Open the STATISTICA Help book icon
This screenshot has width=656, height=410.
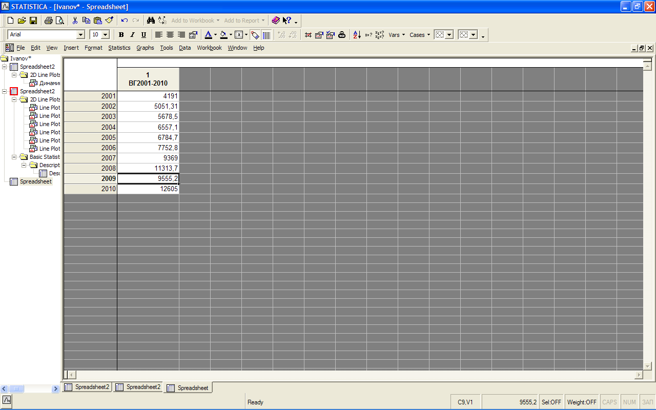[276, 20]
